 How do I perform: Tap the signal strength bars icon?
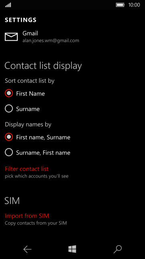[x=8, y=5]
